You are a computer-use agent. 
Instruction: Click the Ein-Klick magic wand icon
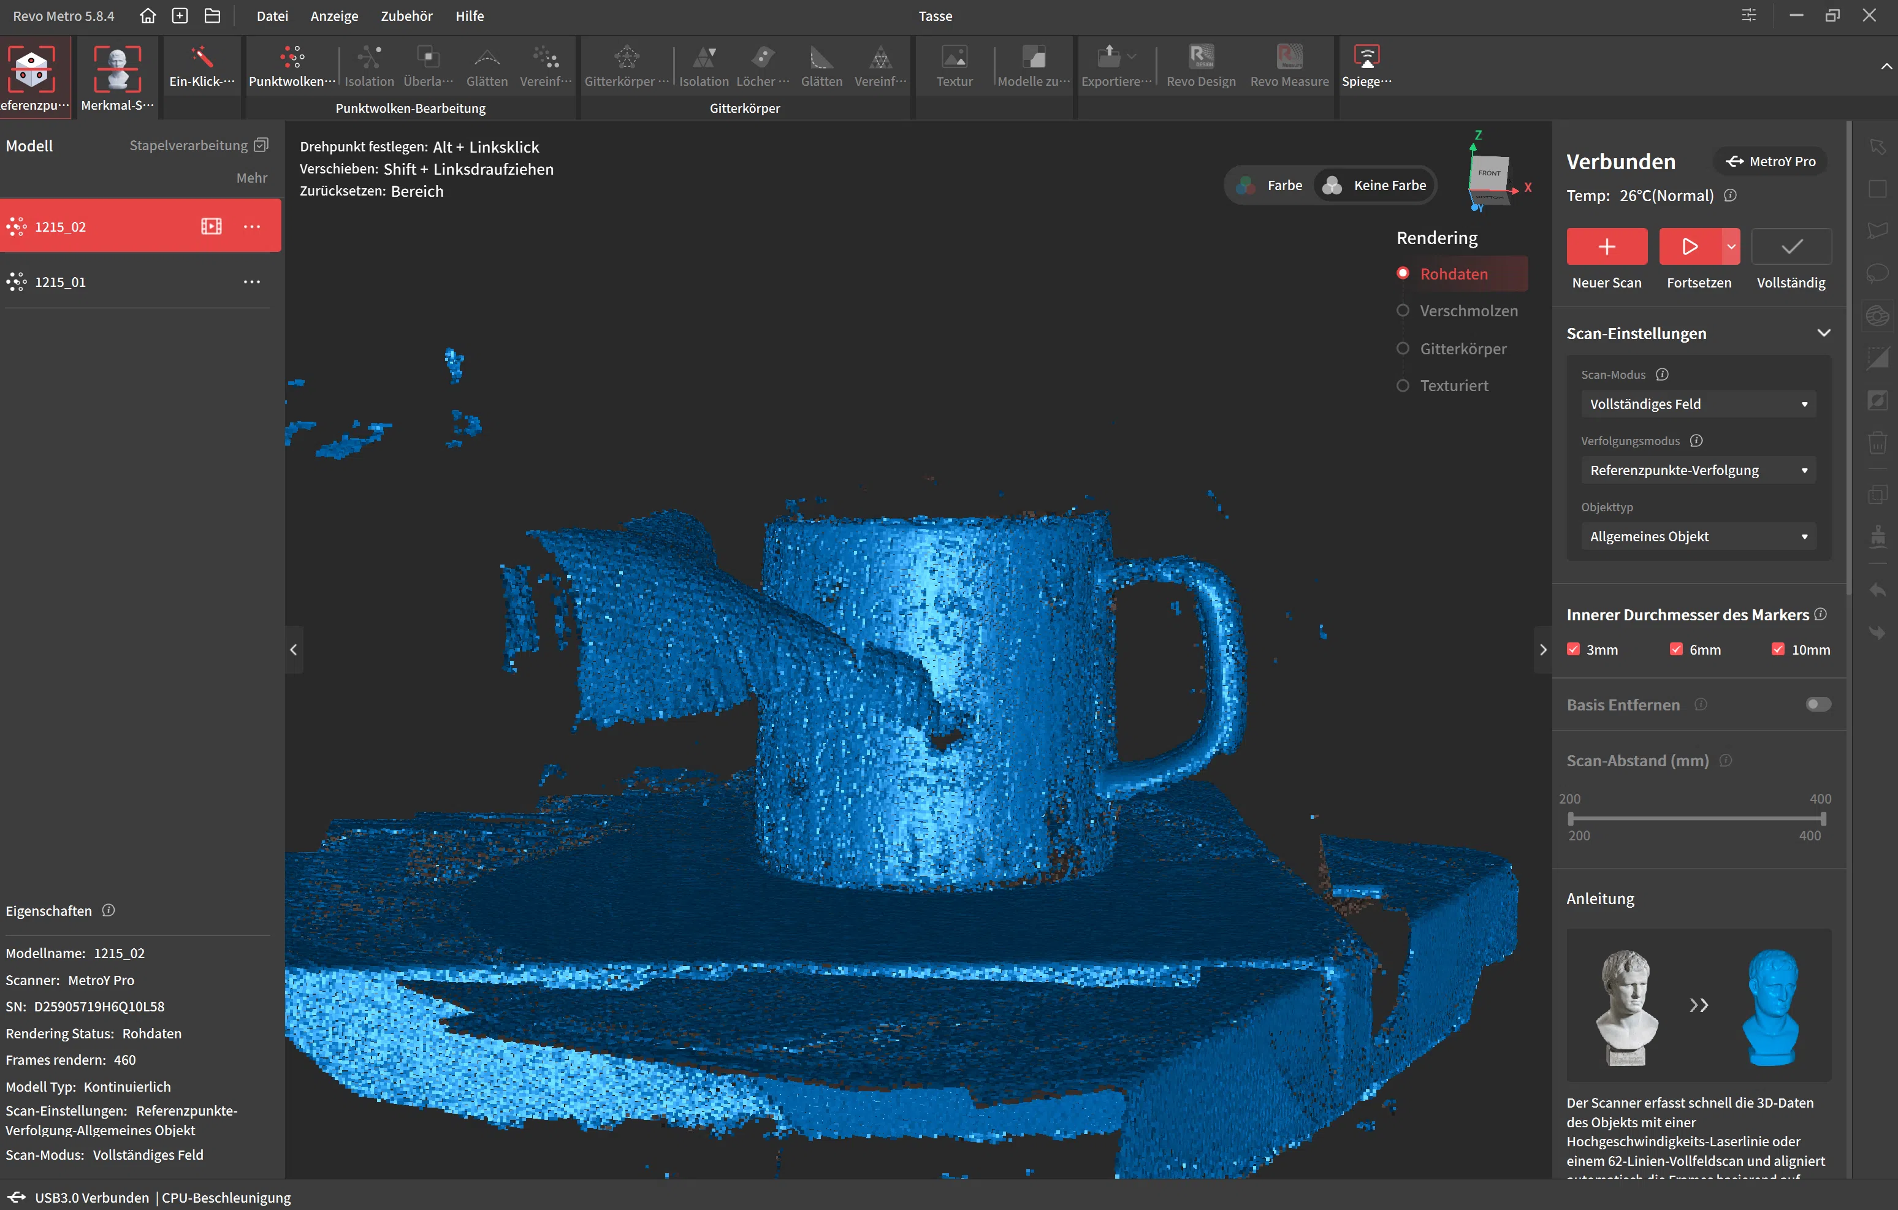pyautogui.click(x=202, y=58)
